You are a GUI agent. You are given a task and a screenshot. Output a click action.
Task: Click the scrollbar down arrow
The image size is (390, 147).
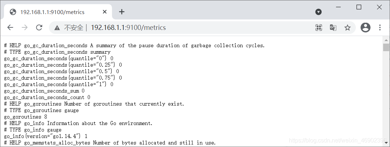click(x=386, y=143)
